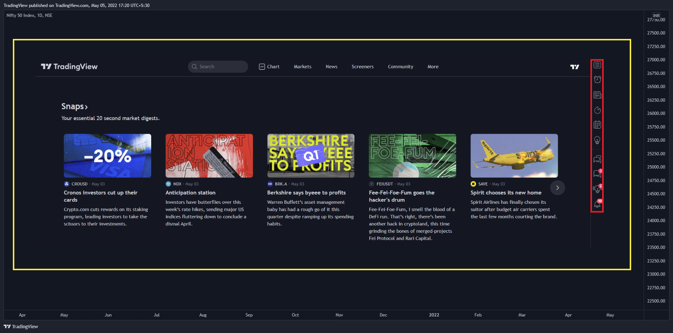Open the Community menu
673x333 pixels.
click(x=400, y=67)
